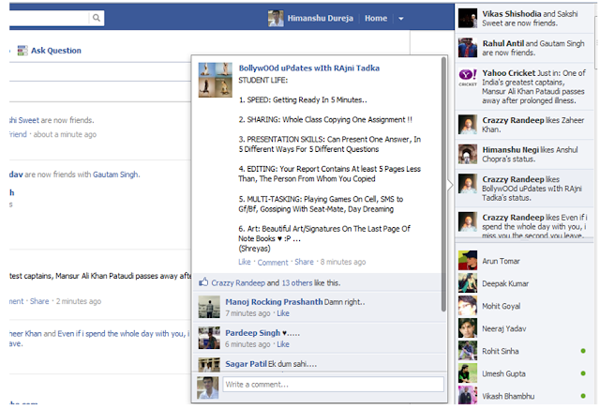Viewport: 600px width, 410px height.
Task: Open Pardeep Singh commenter avatar
Action: point(209,338)
